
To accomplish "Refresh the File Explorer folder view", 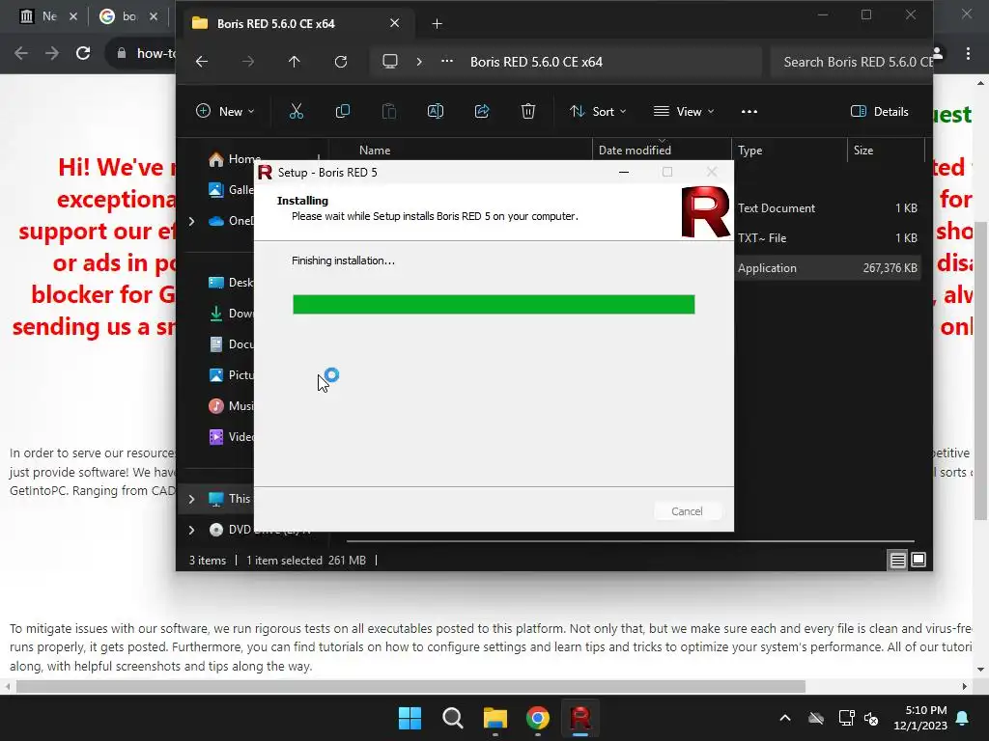I will (x=341, y=62).
